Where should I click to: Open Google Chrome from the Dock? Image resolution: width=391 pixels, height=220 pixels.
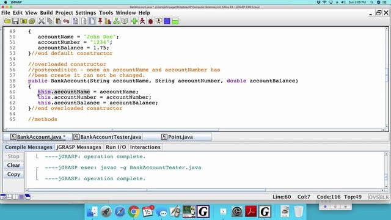pos(134,212)
